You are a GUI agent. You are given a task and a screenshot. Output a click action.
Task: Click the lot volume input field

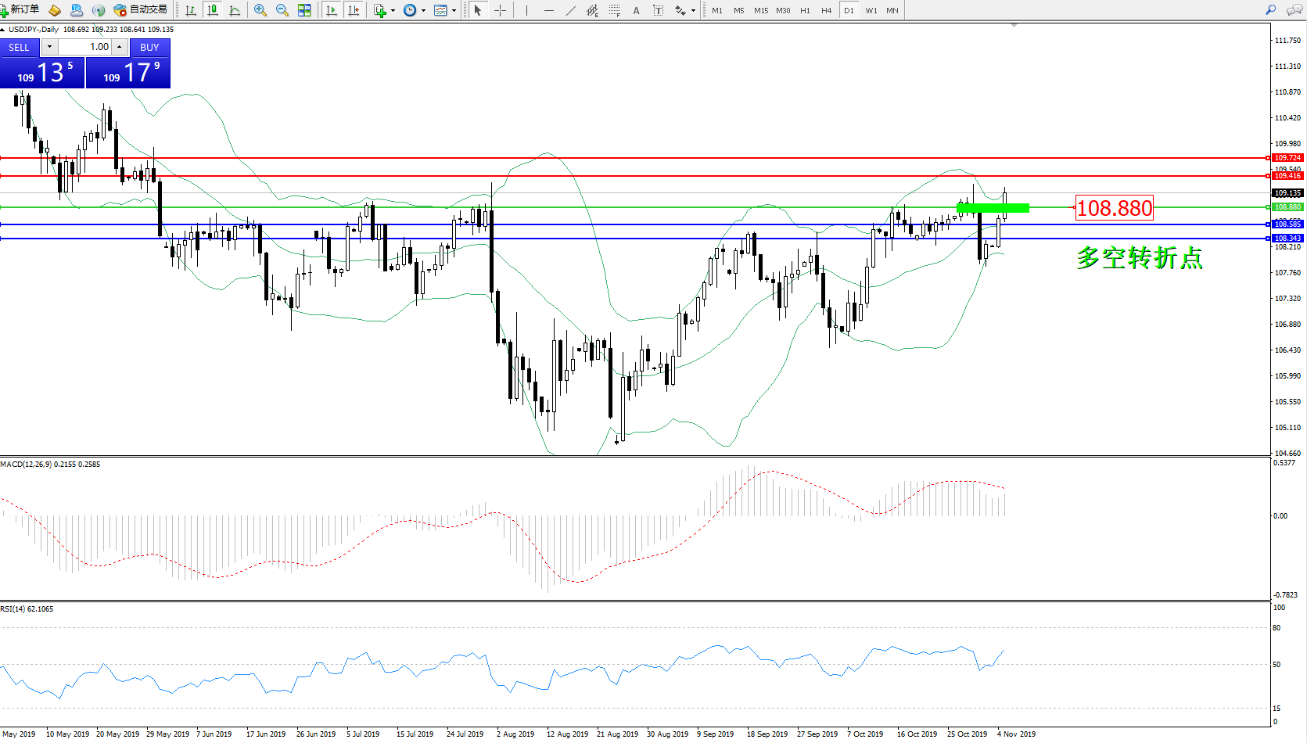point(84,47)
